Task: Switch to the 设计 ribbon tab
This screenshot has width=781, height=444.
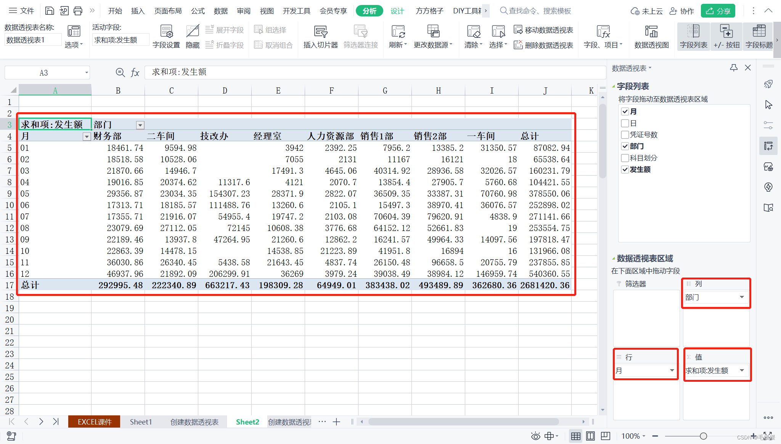Action: [397, 11]
